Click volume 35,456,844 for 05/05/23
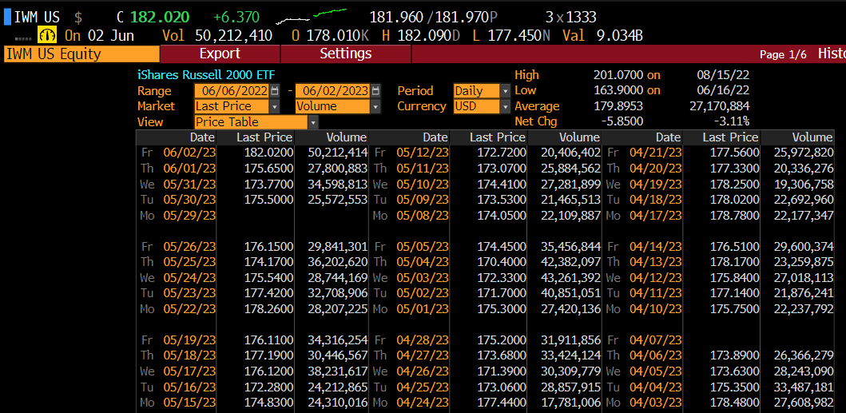Viewport: 846px width, 413px height. [x=571, y=247]
